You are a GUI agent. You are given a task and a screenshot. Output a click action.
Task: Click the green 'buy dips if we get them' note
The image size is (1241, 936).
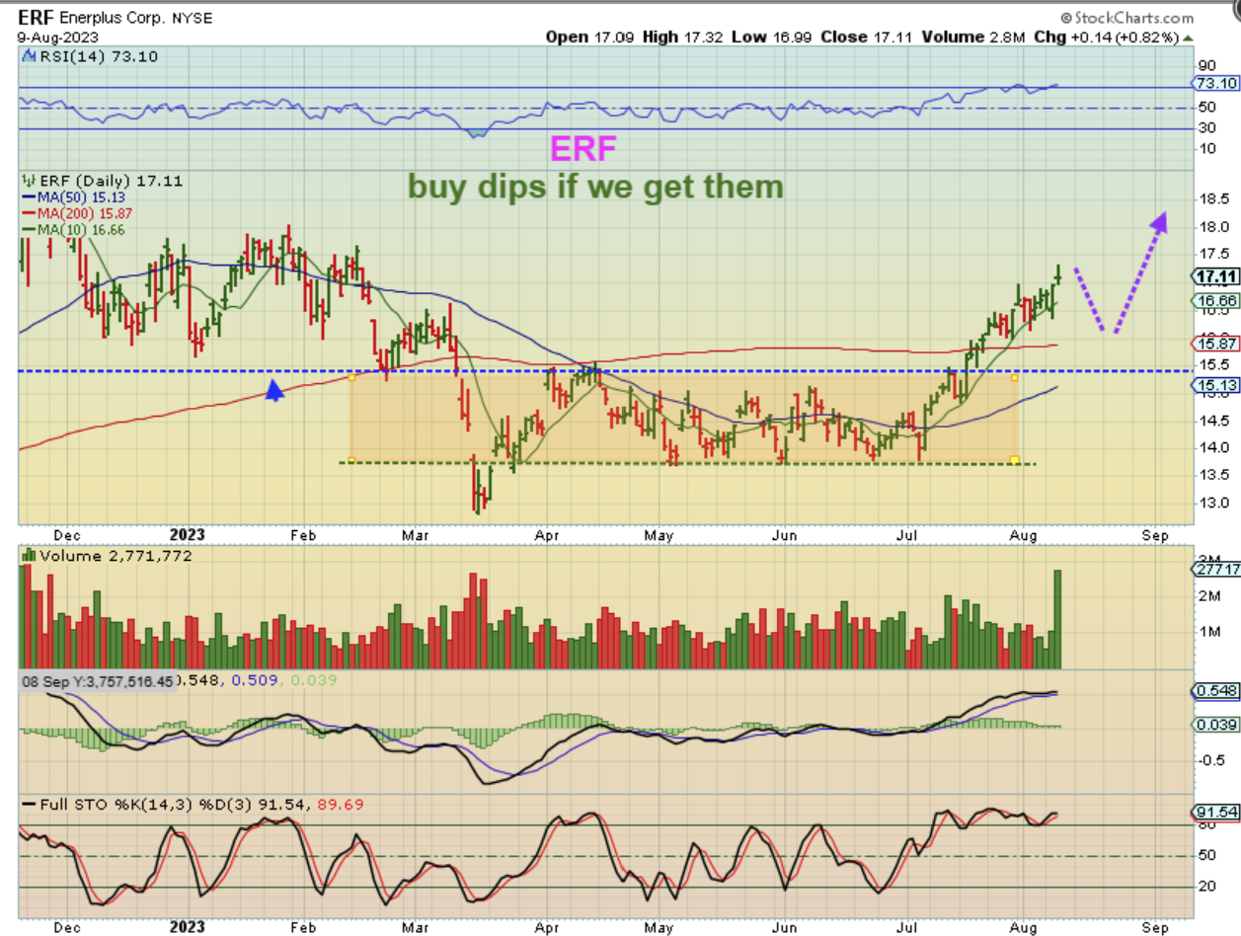coord(596,186)
